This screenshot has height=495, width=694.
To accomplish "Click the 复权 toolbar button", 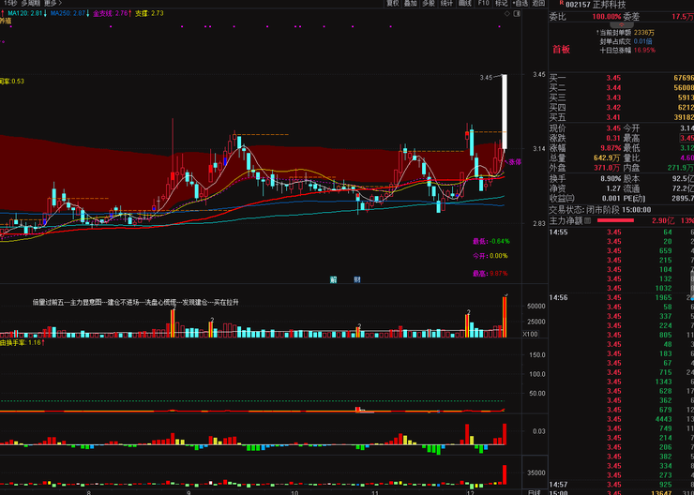I will click(x=393, y=4).
